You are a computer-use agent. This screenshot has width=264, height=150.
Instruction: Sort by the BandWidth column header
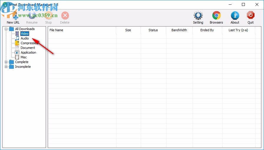click(x=179, y=30)
